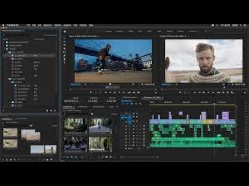
Task: Switch bin panel to List View
Action: tap(67, 157)
